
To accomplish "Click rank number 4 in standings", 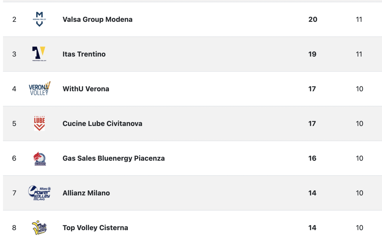I will pyautogui.click(x=14, y=89).
